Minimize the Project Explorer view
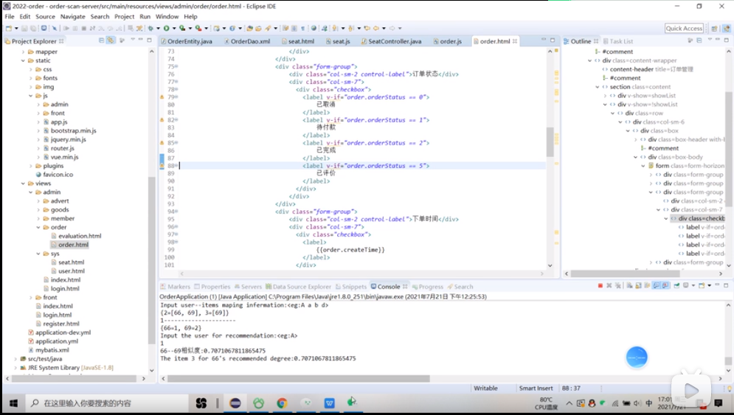 pyautogui.click(x=140, y=40)
